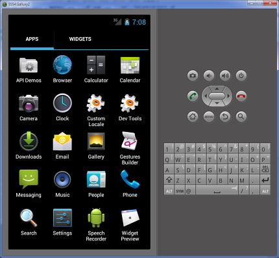Click the emulator camera hardware button
279x258 pixels.
point(193,75)
